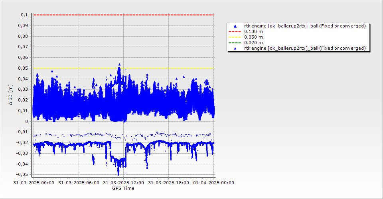Select the red dashed 0.100 m legend swatch
This screenshot has height=199, width=383.
click(x=235, y=32)
